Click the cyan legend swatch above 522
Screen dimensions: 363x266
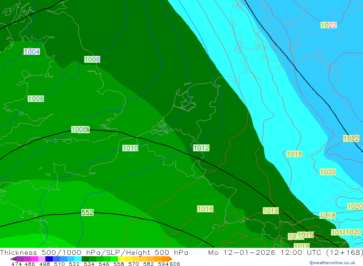click(x=78, y=259)
